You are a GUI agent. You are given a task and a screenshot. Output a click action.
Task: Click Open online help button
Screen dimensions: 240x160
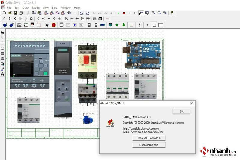pyautogui.click(x=149, y=145)
